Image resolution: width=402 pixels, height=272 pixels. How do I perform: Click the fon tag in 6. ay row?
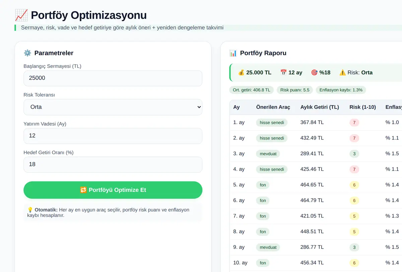[x=263, y=201]
